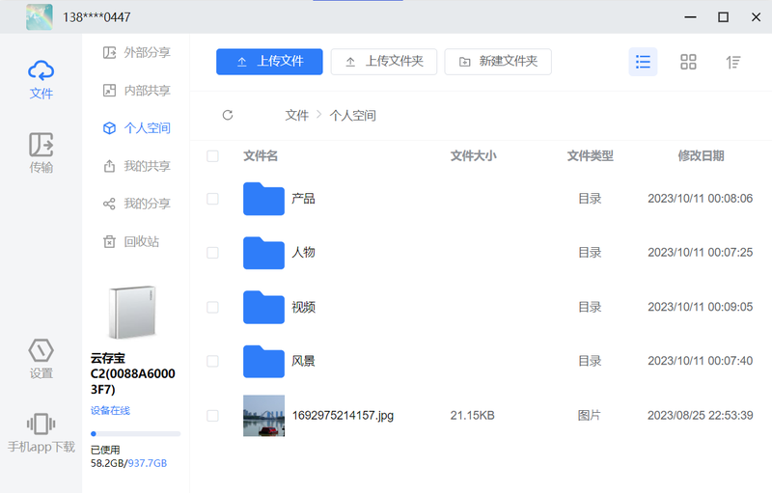The width and height of the screenshot is (772, 493).
Task: Click the 外部分享 icon
Action: [x=109, y=52]
